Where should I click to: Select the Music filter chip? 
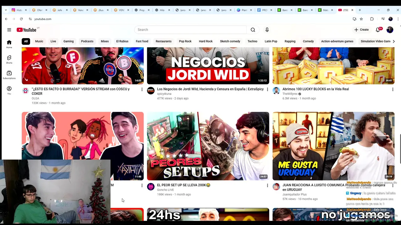[x=39, y=41]
